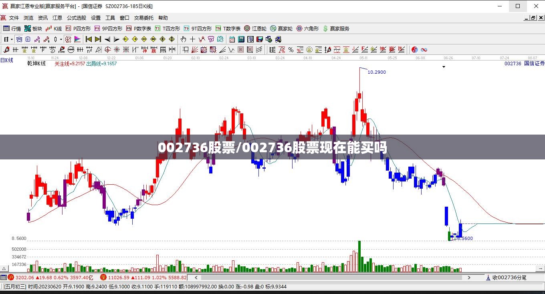The height and width of the screenshot is (294, 545).
Task: Click the 出局线=9.1657 indicator text
Action: point(101,63)
